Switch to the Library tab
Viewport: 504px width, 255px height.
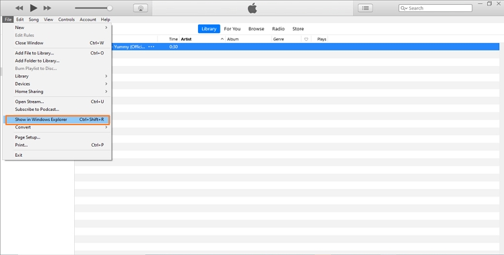209,29
